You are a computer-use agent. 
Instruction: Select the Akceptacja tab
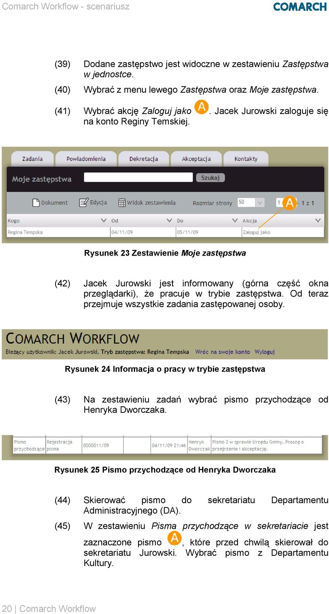(196, 159)
